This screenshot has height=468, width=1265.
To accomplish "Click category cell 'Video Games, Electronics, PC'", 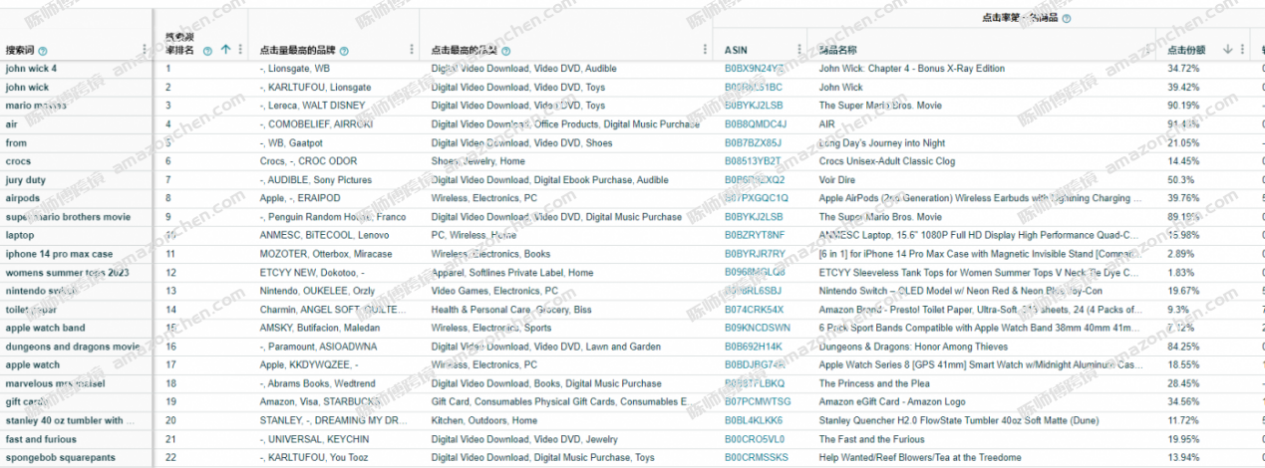I will point(494,291).
